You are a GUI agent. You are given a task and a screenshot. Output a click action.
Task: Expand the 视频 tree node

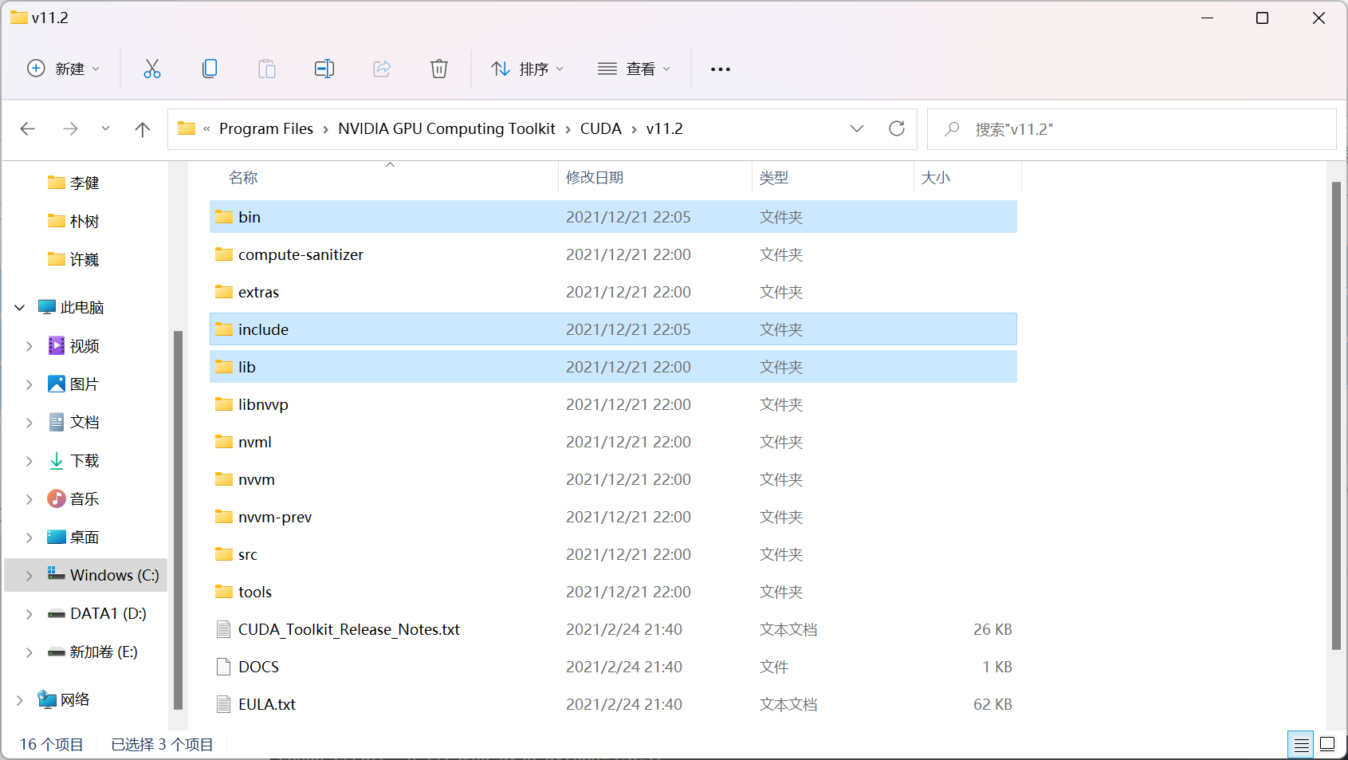29,346
